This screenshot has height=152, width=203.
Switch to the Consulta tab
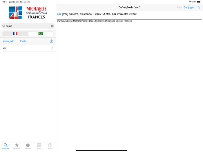pos(6,146)
